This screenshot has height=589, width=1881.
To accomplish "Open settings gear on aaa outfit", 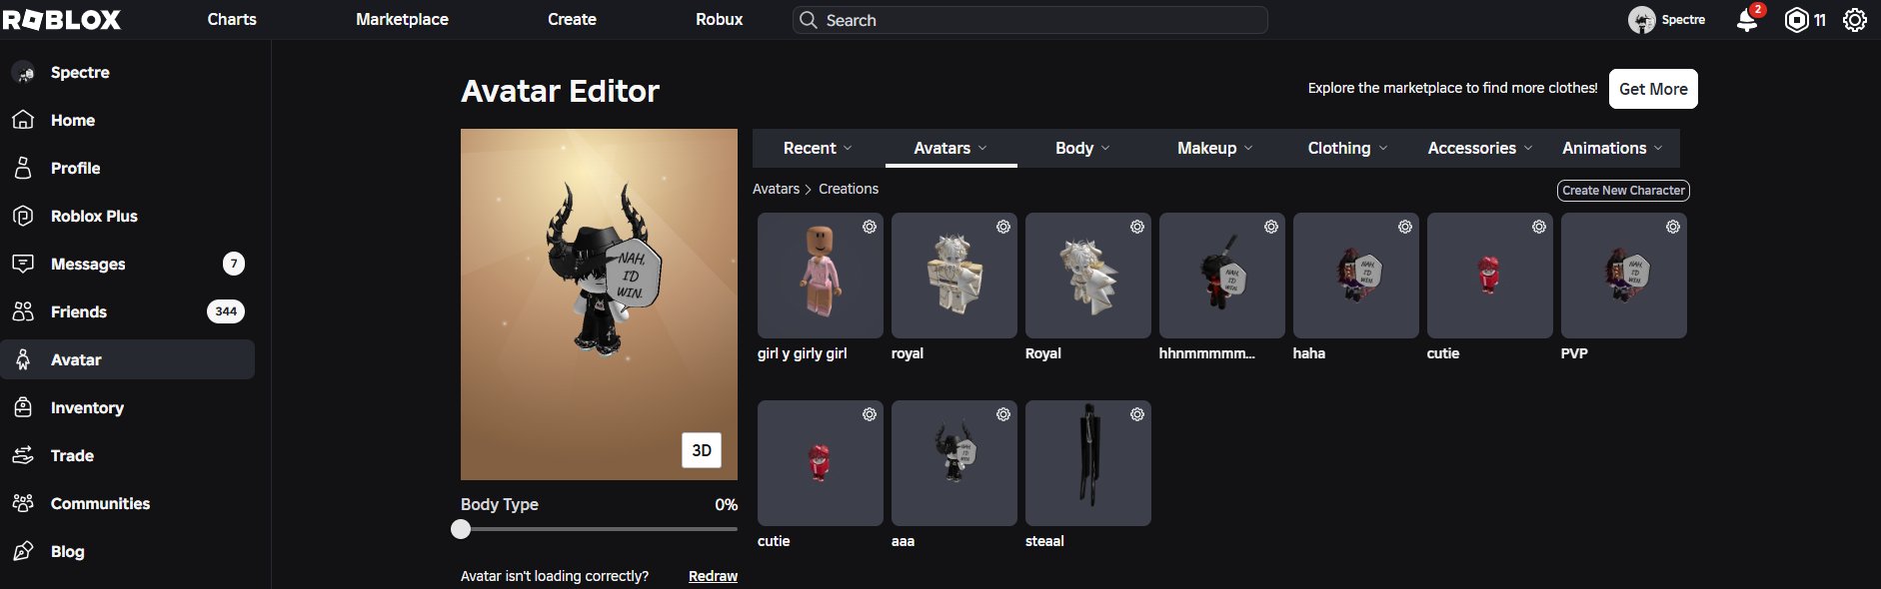I will click(x=1003, y=414).
